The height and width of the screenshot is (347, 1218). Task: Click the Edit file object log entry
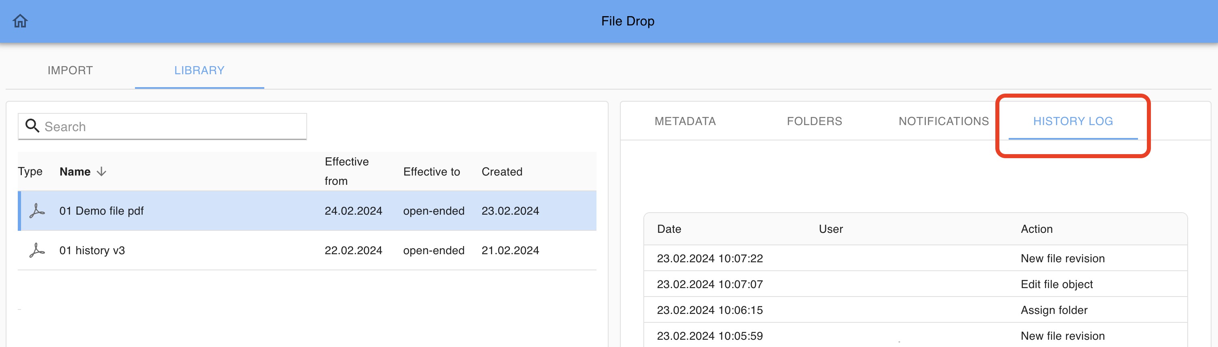pos(1056,284)
